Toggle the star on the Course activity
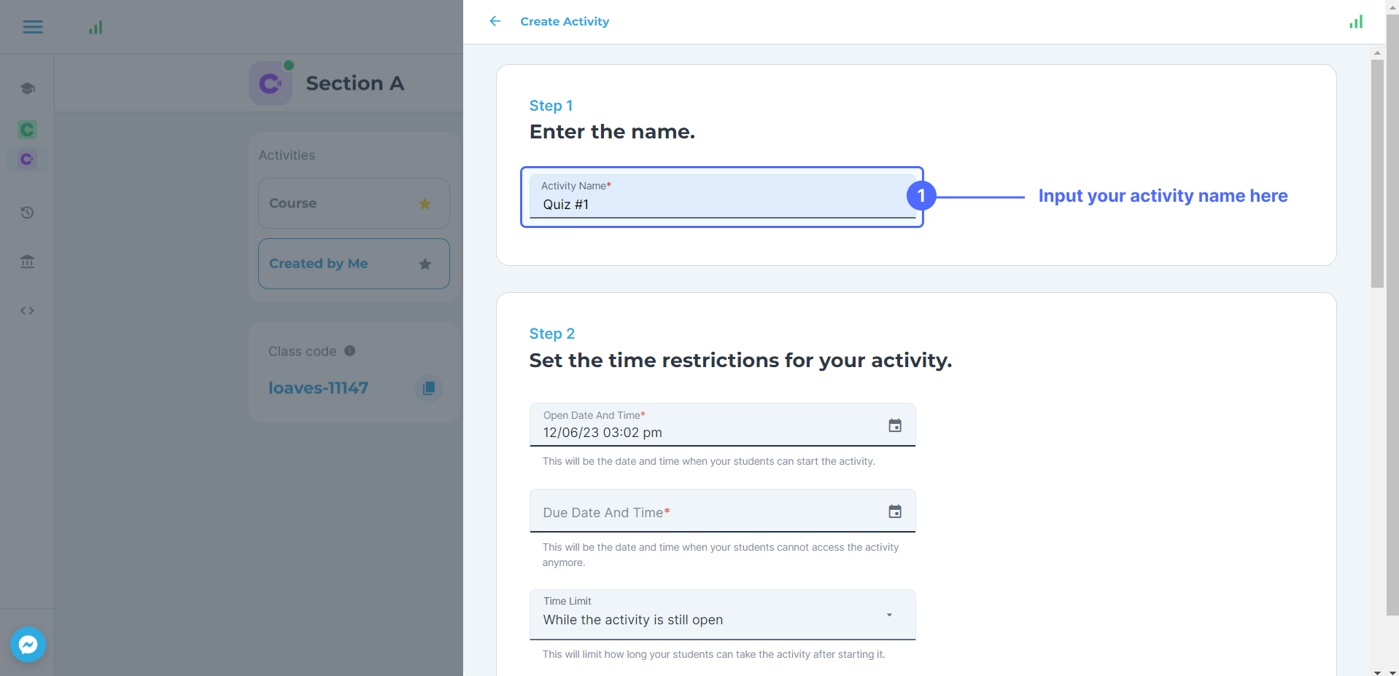 (425, 204)
